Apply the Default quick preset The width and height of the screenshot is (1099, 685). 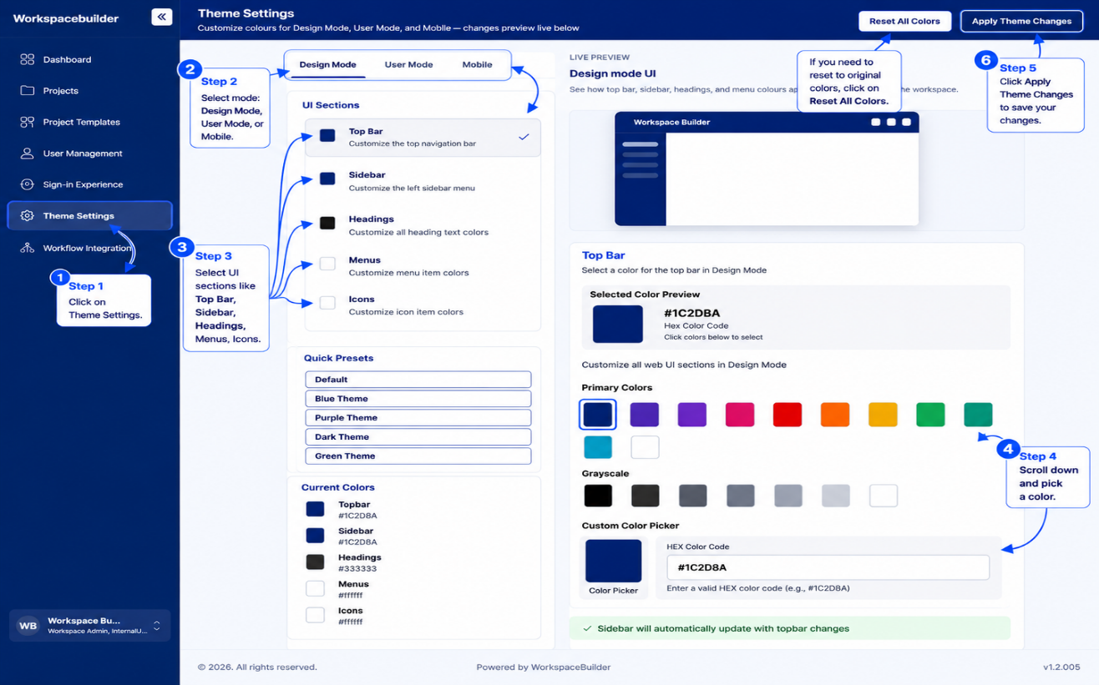tap(418, 380)
